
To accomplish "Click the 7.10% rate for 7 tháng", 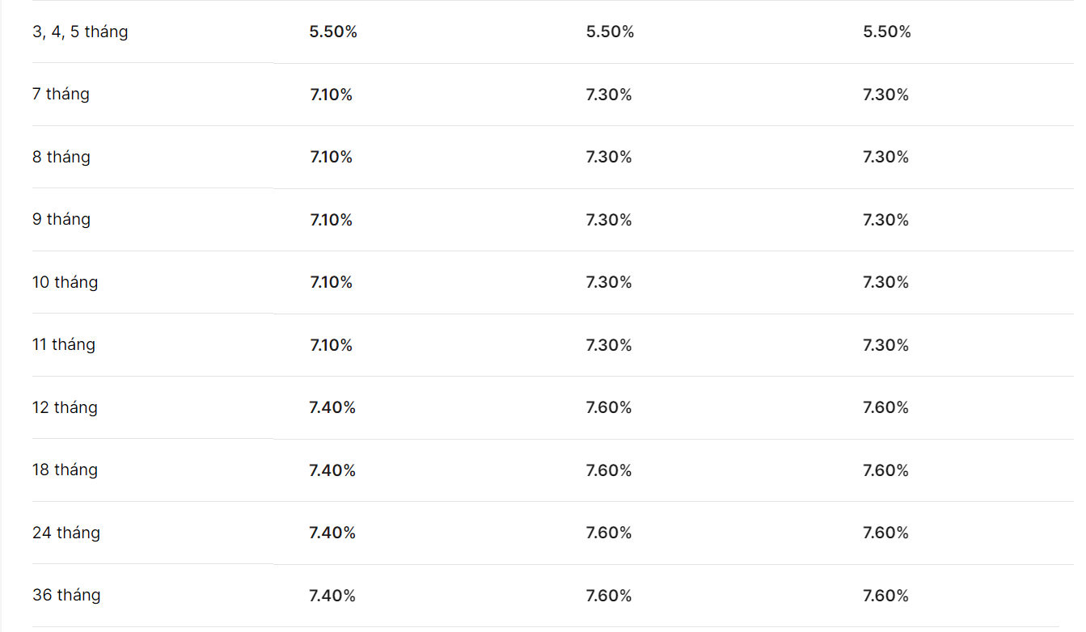I will tap(332, 95).
